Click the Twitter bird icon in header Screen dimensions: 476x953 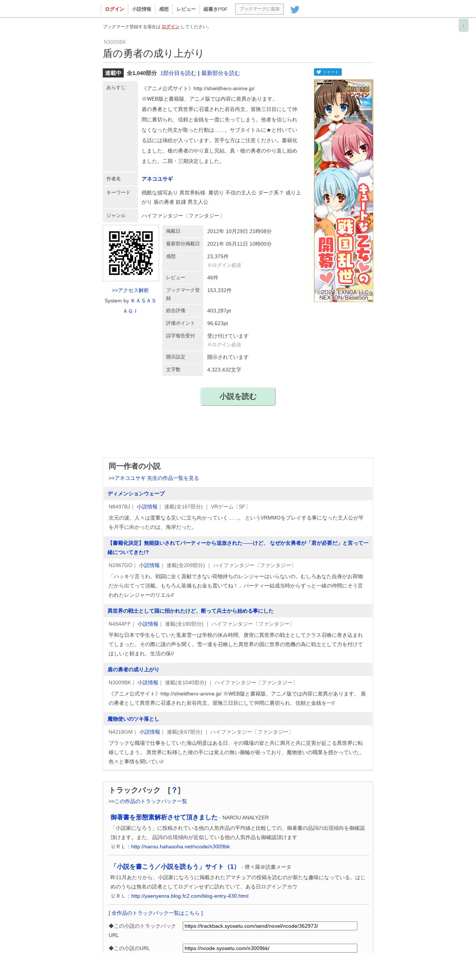click(295, 9)
